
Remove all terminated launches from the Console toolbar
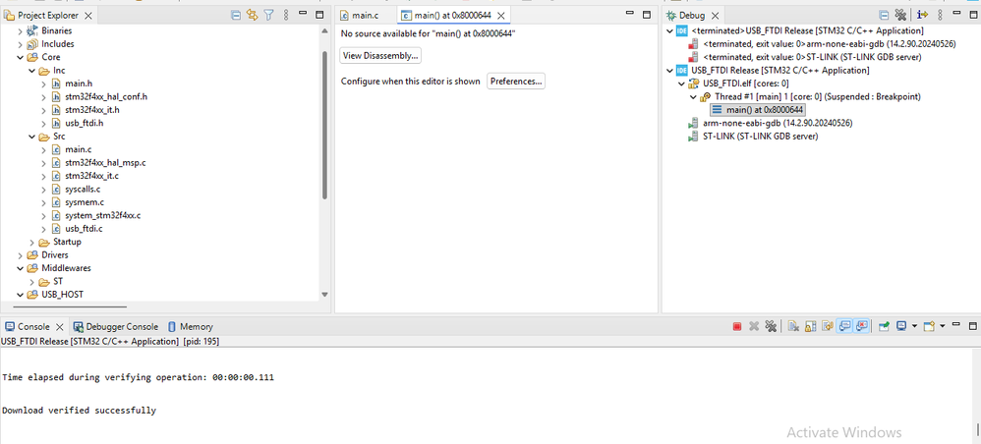[x=771, y=326]
